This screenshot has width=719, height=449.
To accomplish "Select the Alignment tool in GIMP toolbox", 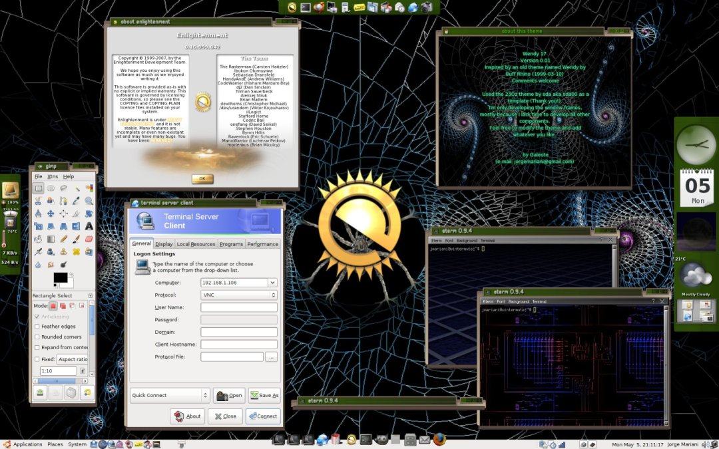I will [x=64, y=214].
